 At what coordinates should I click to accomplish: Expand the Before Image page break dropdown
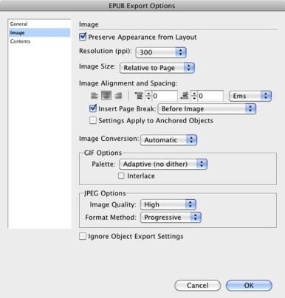[207, 108]
